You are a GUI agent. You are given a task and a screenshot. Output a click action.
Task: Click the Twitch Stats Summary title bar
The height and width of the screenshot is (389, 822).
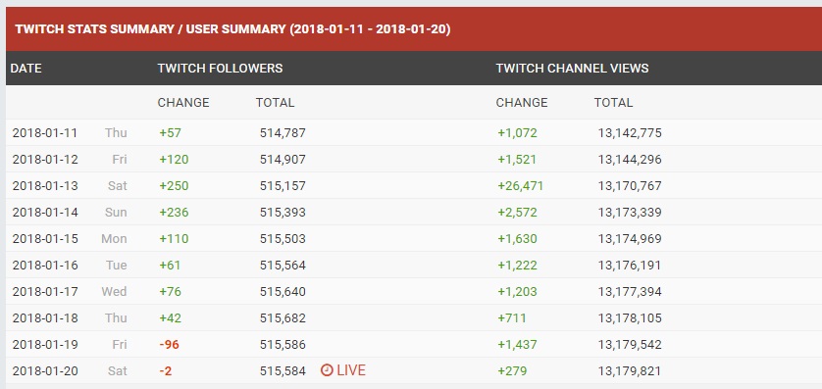(x=414, y=28)
